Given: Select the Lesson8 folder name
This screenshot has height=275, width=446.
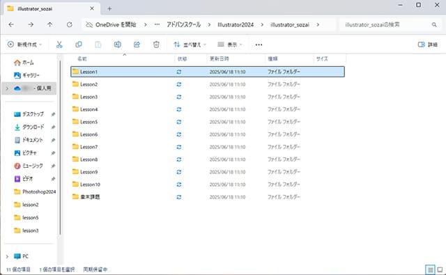Looking at the screenshot, I should pos(89,159).
